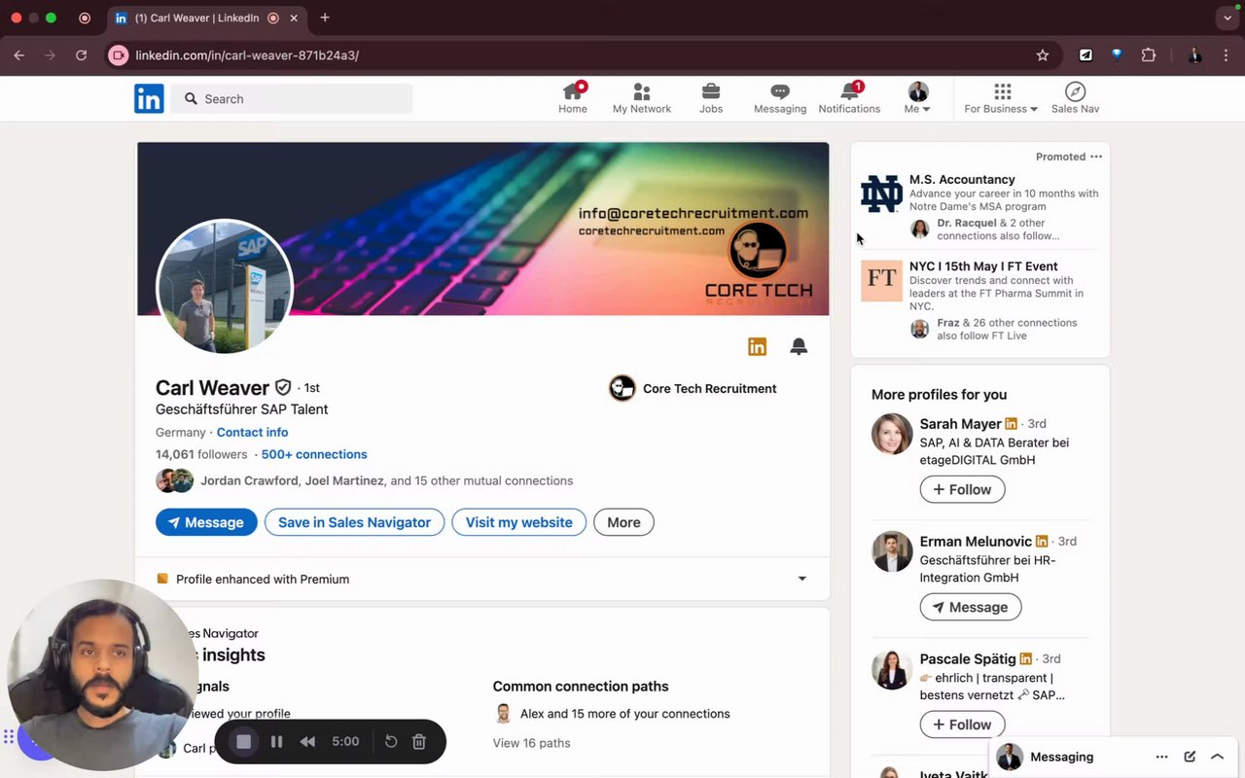This screenshot has width=1245, height=778.
Task: Rewind the recording
Action: tap(307, 741)
